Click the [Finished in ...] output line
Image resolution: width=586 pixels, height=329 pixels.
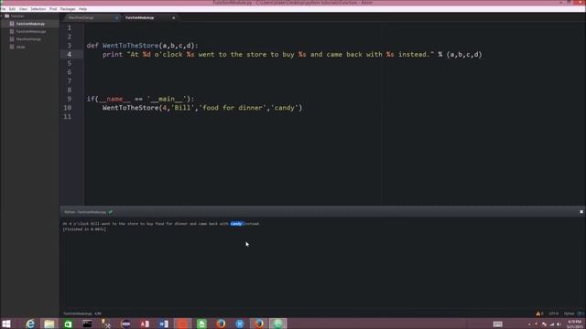(84, 229)
